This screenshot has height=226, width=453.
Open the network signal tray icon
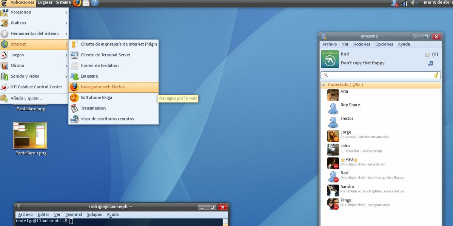[x=404, y=3]
